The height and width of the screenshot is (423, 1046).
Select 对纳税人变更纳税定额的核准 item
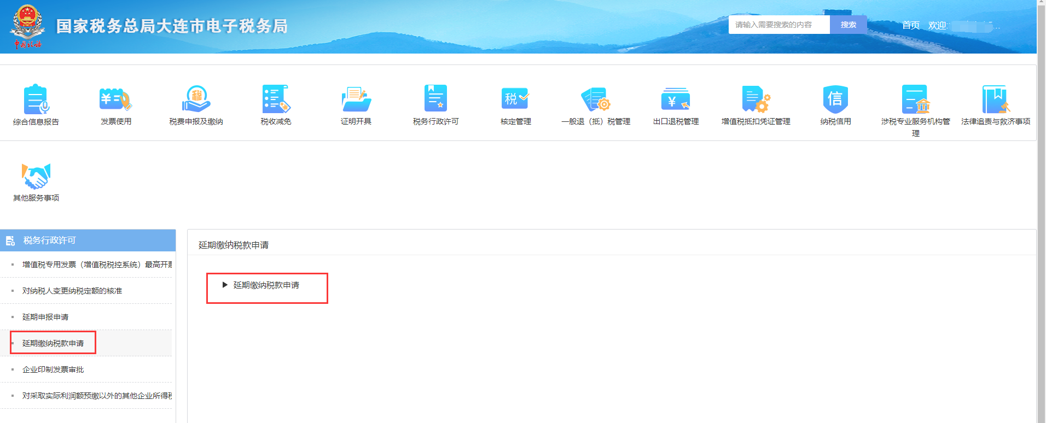click(x=72, y=291)
